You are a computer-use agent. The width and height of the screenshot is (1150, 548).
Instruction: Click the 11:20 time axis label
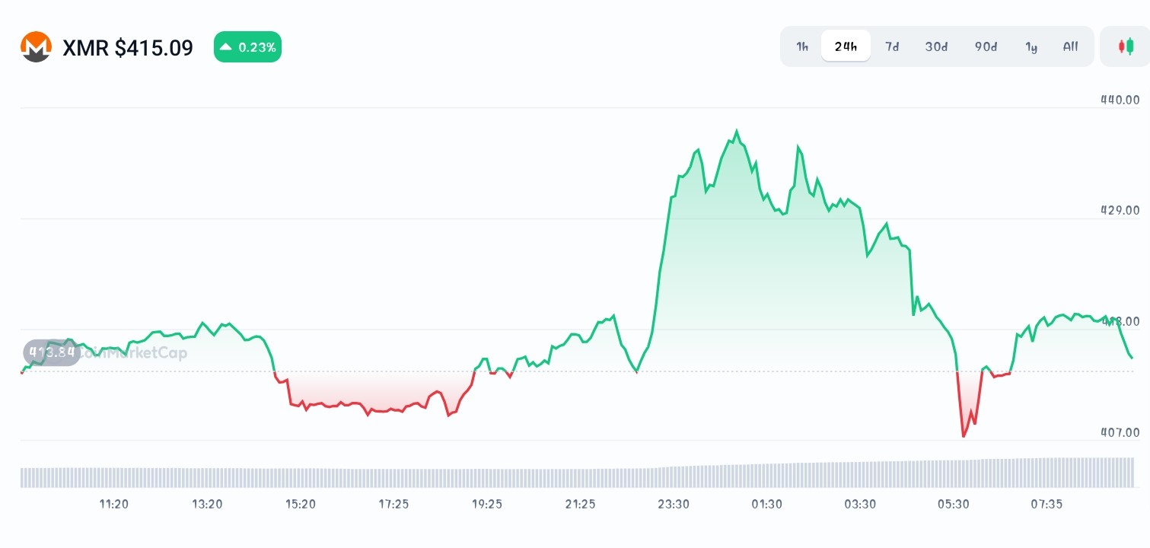coord(113,504)
